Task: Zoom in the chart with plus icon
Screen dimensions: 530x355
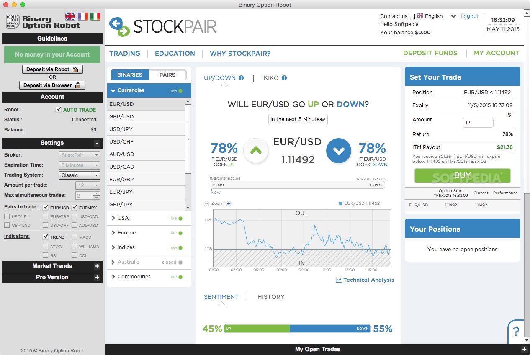Action: 229,203
